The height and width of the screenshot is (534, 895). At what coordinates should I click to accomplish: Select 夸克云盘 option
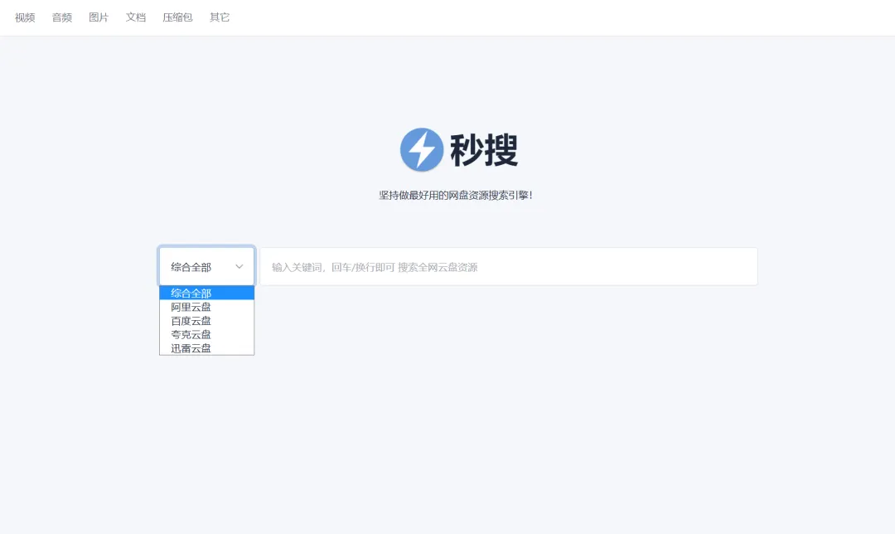click(206, 334)
